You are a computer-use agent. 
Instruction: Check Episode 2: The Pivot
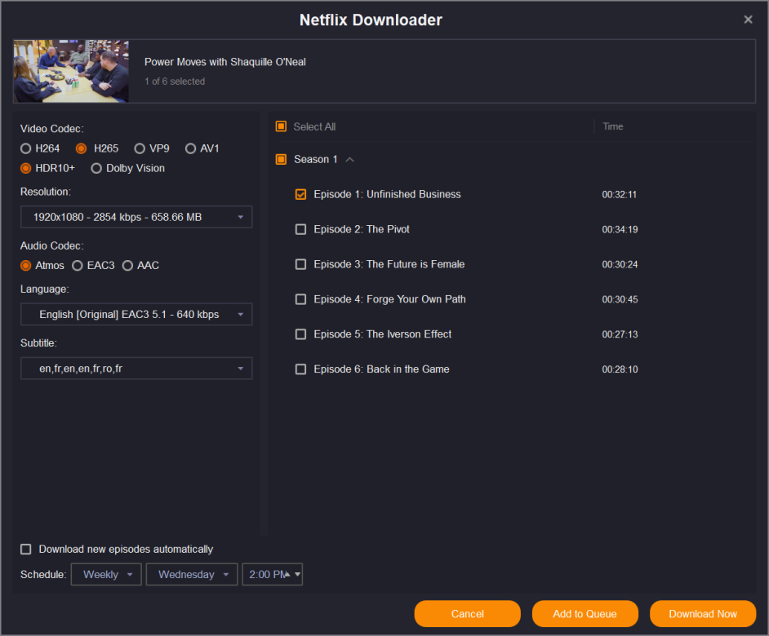click(x=300, y=229)
